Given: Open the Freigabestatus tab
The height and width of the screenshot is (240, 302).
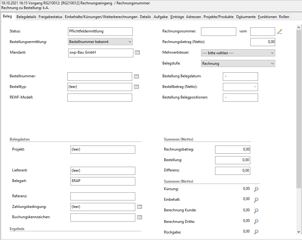Looking at the screenshot, I should (50, 17).
